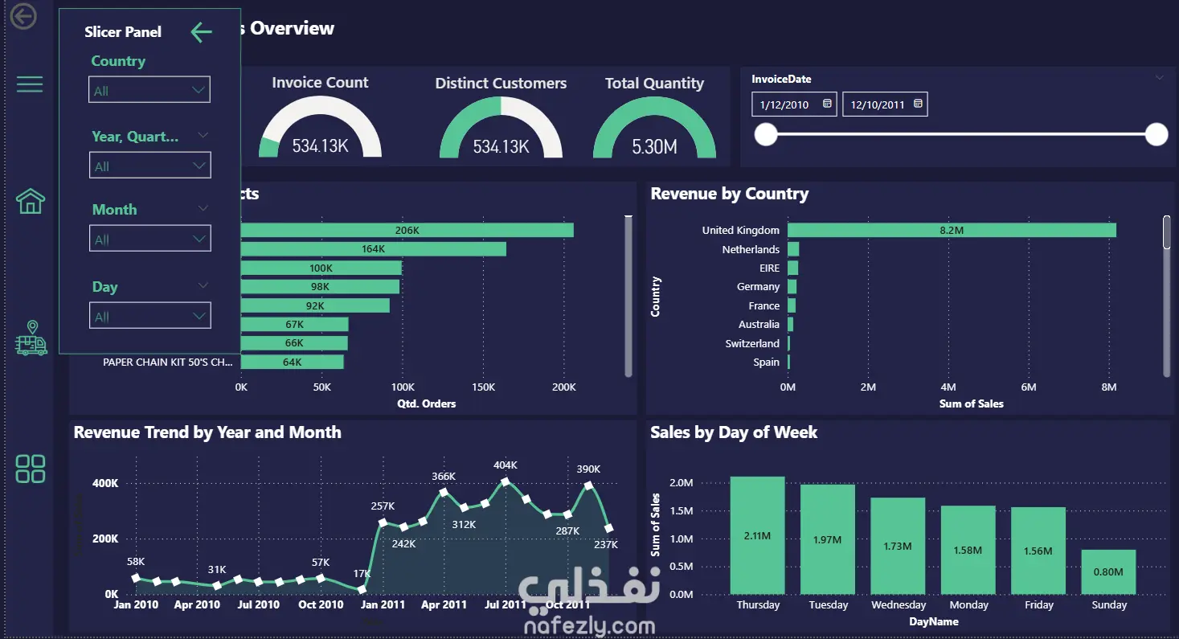The width and height of the screenshot is (1179, 639).
Task: Open the start date calendar picker icon
Action: (x=827, y=104)
